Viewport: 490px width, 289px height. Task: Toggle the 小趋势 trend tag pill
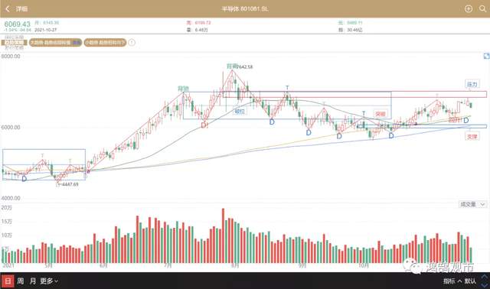[105, 43]
